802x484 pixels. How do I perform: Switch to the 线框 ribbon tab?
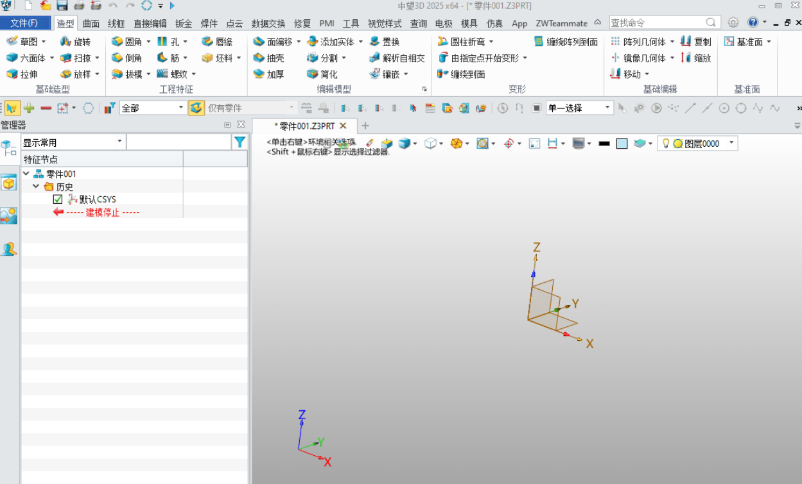click(x=116, y=23)
